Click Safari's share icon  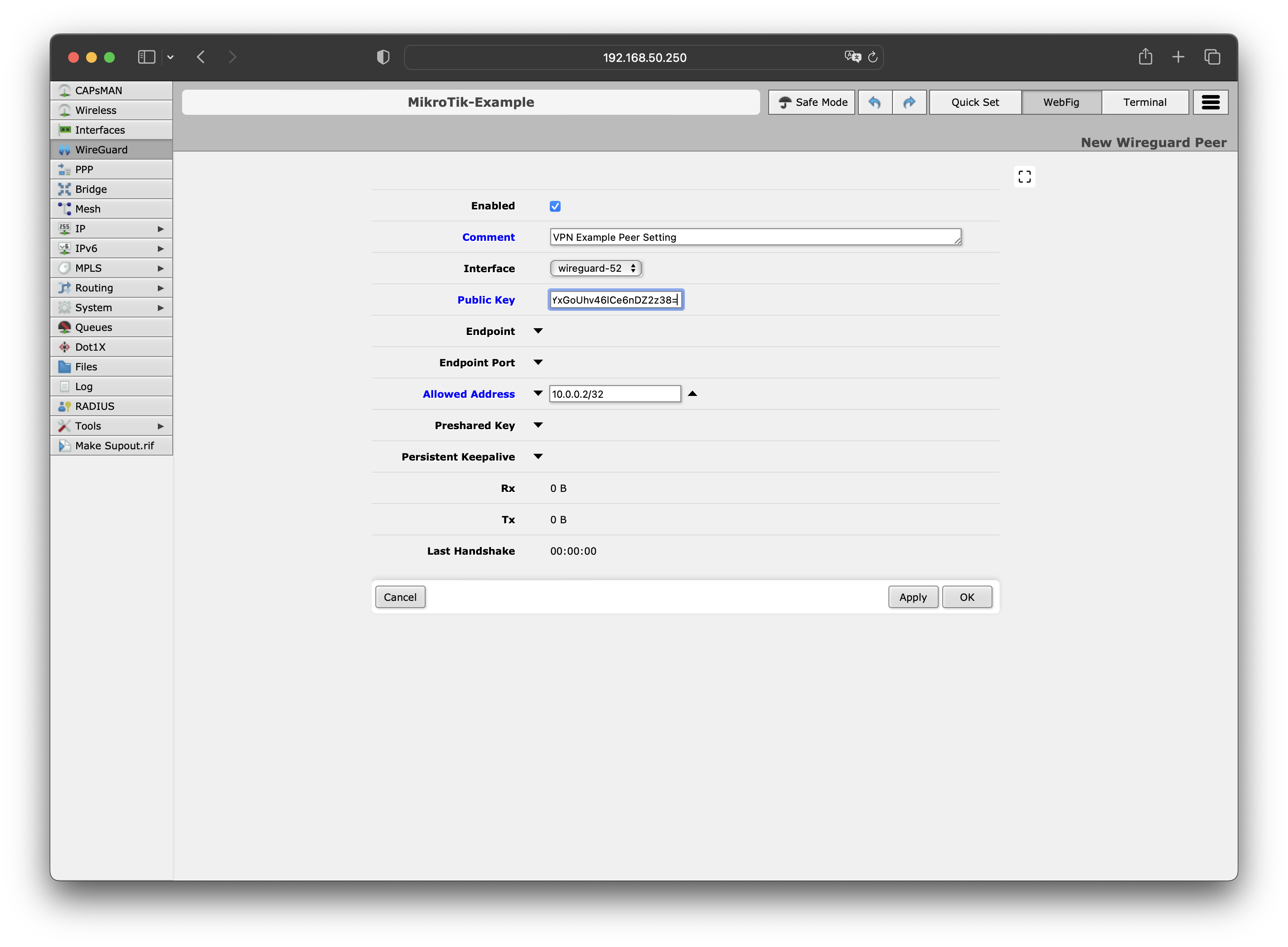pos(1144,57)
